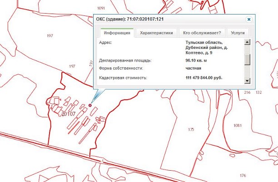Image resolution: width=278 pixels, height=182 pixels.
Task: Click parcel labeled 132 on map
Action: coord(259,92)
